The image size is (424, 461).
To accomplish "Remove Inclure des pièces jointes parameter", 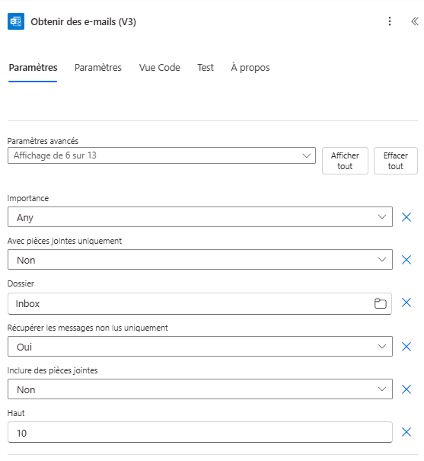I will [406, 389].
